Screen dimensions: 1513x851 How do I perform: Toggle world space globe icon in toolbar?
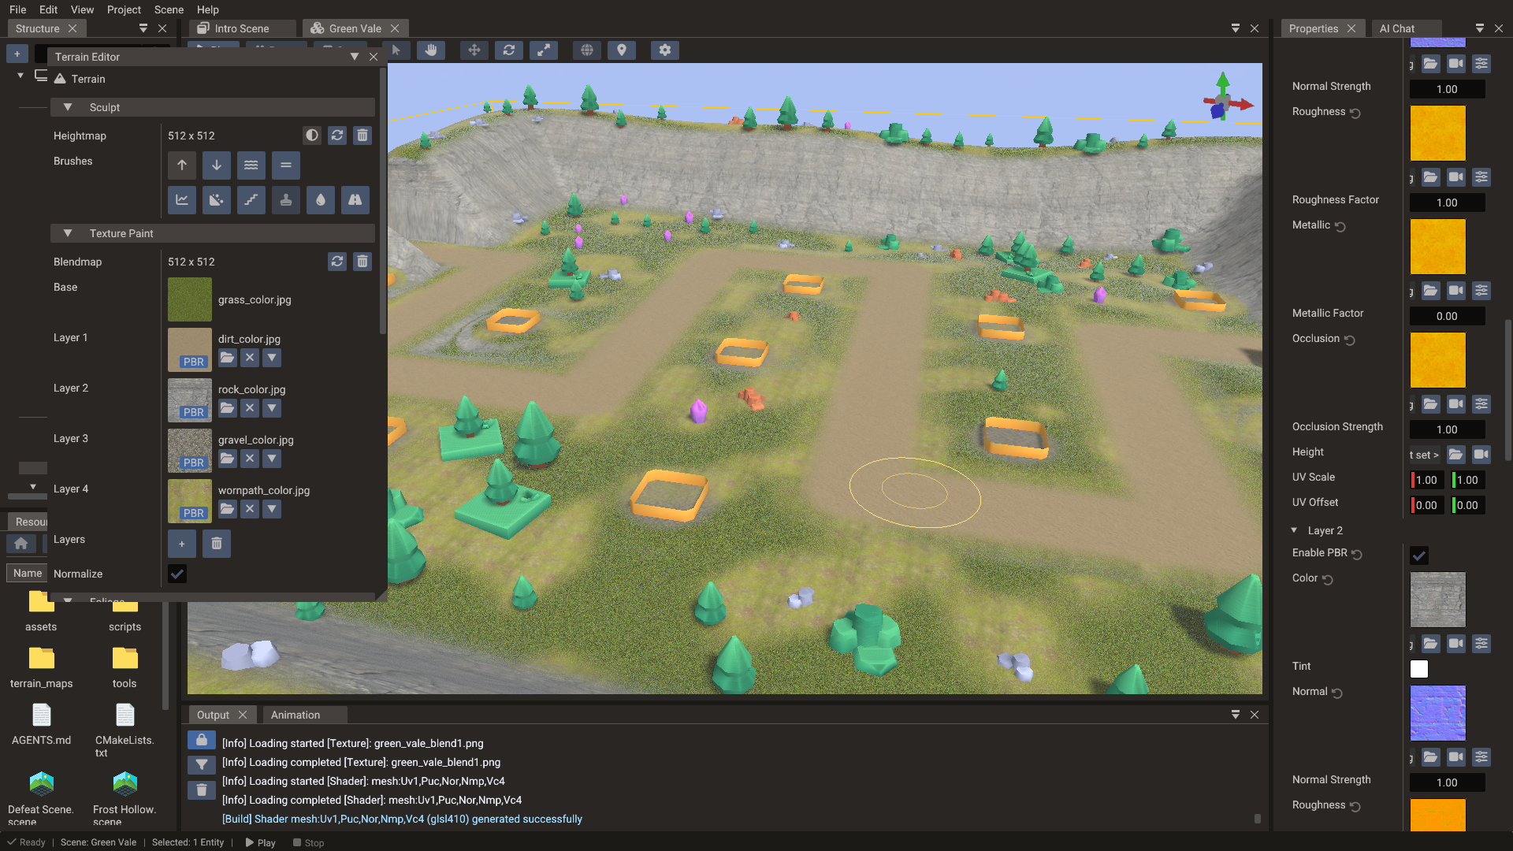[x=587, y=50]
